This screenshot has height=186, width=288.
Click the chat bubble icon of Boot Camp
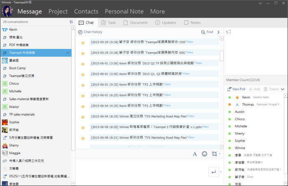5,68
